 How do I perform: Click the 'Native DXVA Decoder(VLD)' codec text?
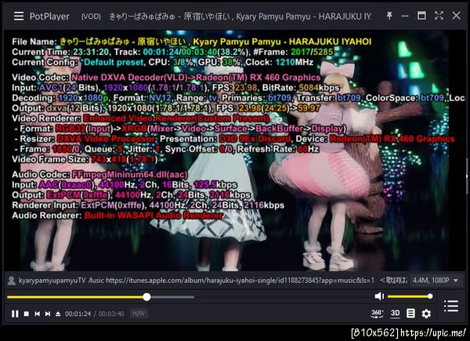pyautogui.click(x=129, y=78)
